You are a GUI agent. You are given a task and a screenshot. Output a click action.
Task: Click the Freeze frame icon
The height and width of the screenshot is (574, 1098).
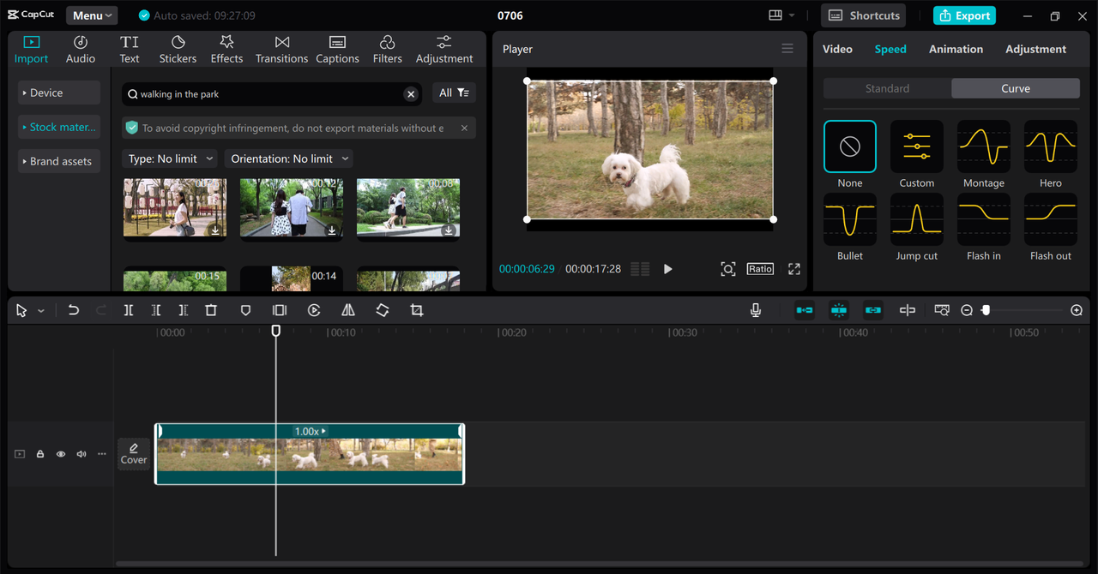pyautogui.click(x=280, y=310)
